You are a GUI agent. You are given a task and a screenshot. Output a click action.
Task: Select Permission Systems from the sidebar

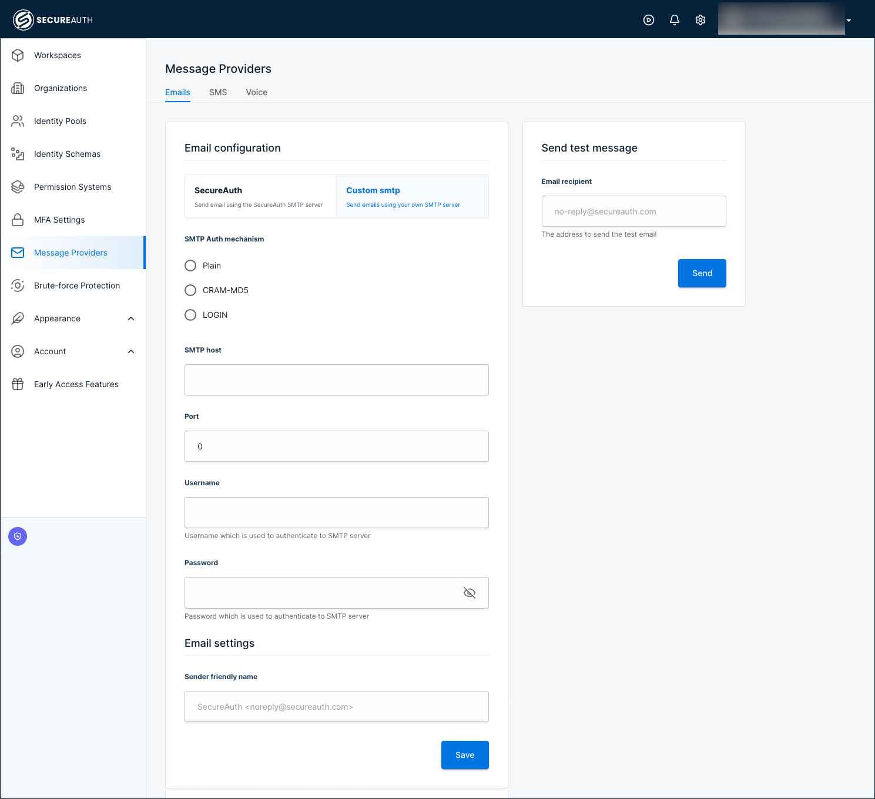[72, 187]
